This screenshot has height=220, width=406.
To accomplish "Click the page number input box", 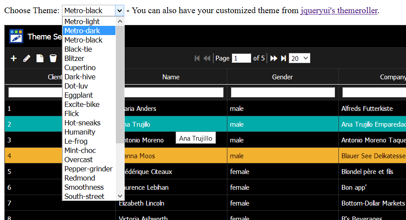I will pos(241,58).
